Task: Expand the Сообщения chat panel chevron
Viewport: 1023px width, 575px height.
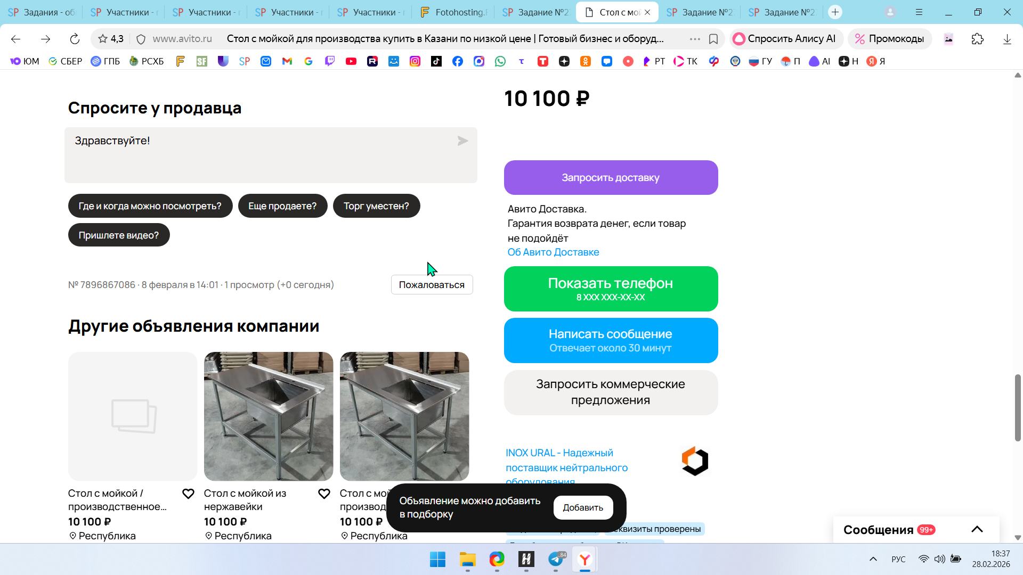Action: 977,529
